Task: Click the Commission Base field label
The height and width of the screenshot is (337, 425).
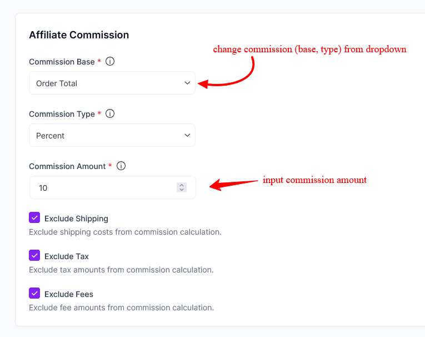Action: (62, 62)
